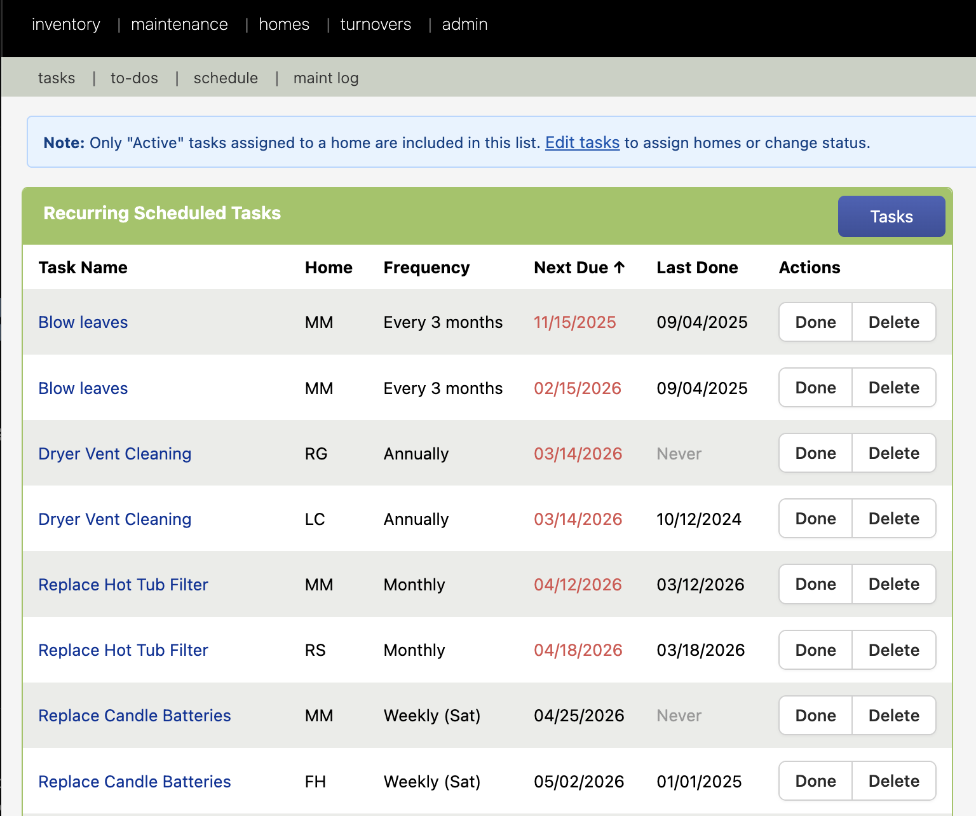Follow the Edit tasks link in the note
The width and height of the screenshot is (976, 816).
[x=582, y=142]
